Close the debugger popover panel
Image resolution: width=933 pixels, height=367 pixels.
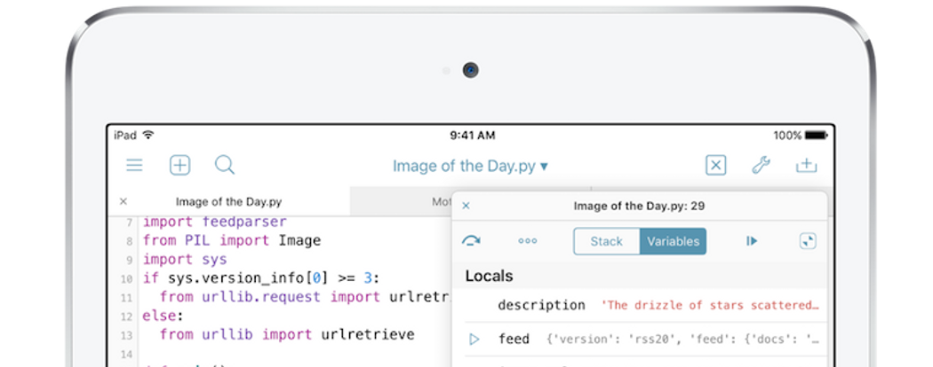click(x=466, y=207)
